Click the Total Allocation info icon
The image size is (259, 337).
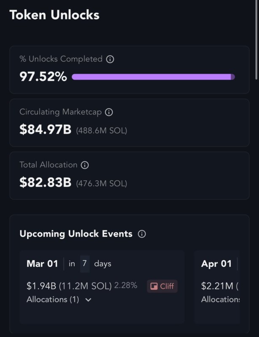85,165
